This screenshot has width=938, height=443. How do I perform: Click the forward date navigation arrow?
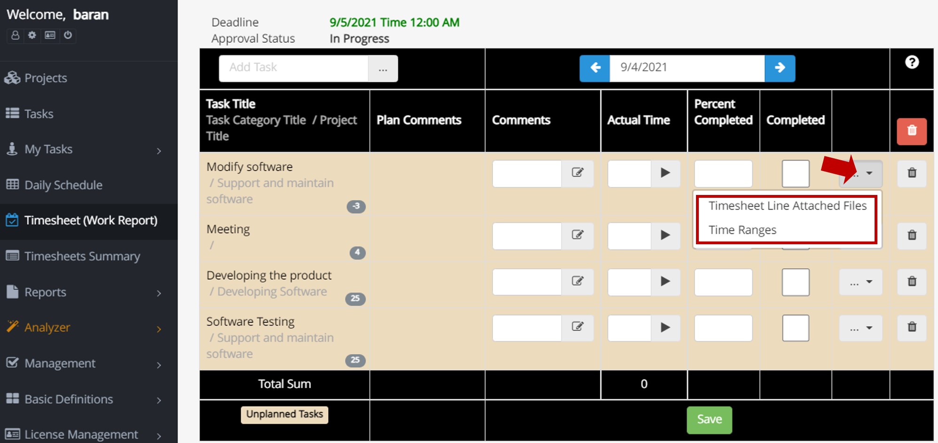[780, 68]
